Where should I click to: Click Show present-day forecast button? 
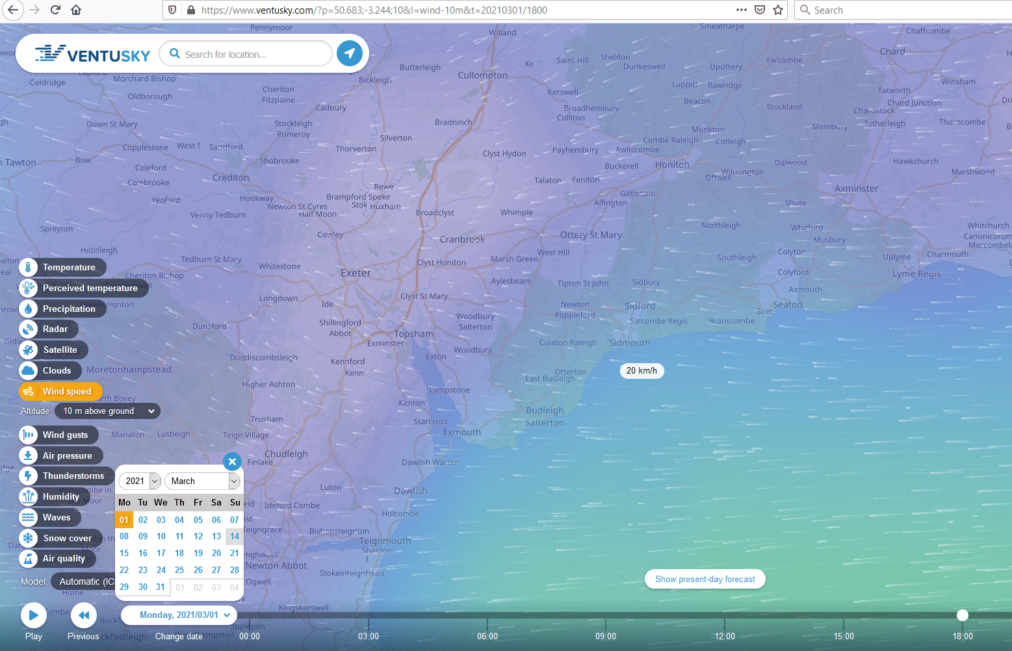tap(705, 579)
